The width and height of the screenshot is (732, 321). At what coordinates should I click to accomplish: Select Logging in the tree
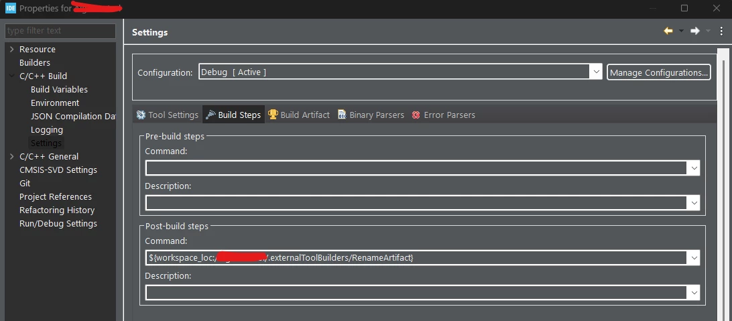pyautogui.click(x=47, y=130)
